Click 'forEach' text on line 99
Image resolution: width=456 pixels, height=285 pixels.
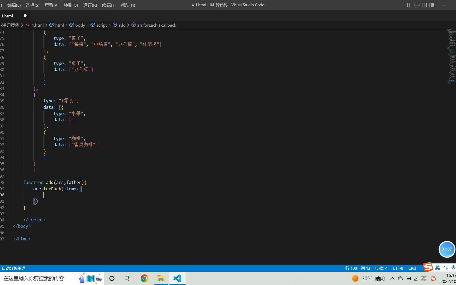52,189
